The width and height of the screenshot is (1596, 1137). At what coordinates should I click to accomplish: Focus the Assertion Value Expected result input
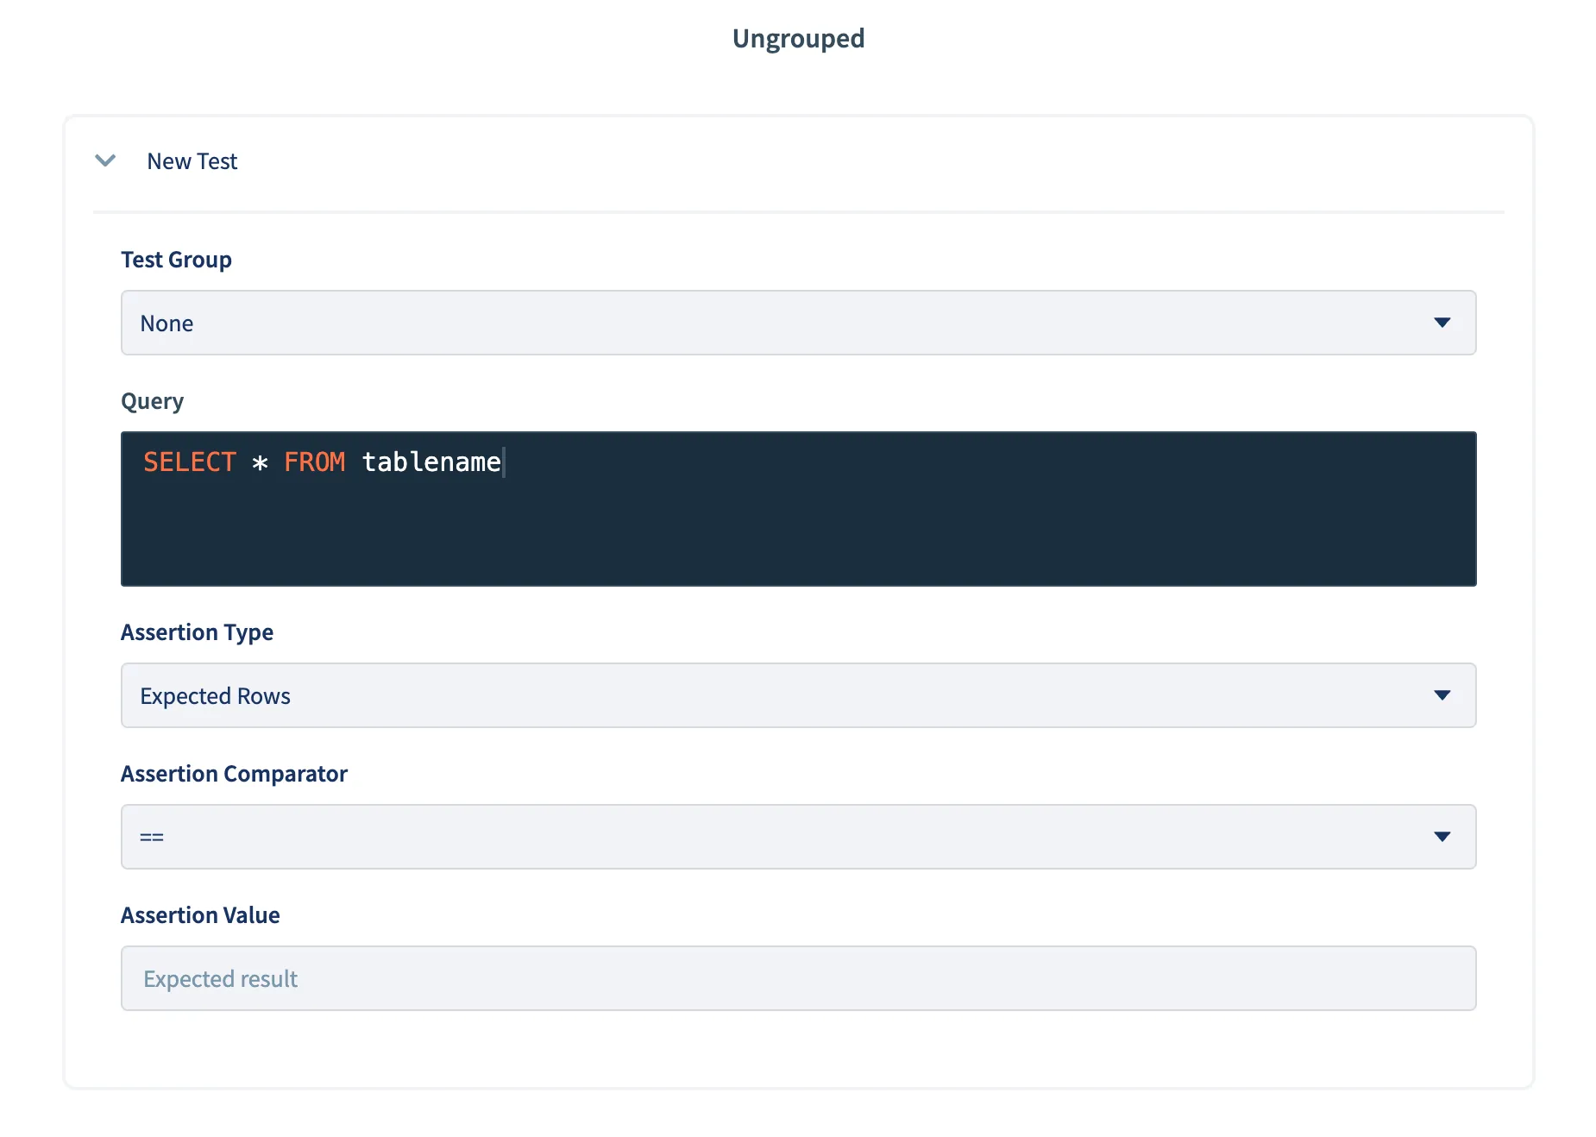(x=798, y=978)
